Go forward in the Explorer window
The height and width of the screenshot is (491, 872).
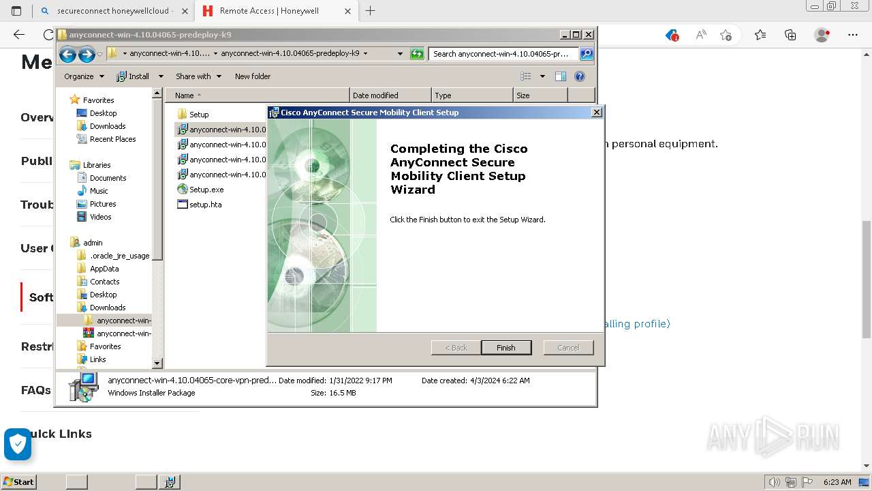click(87, 54)
